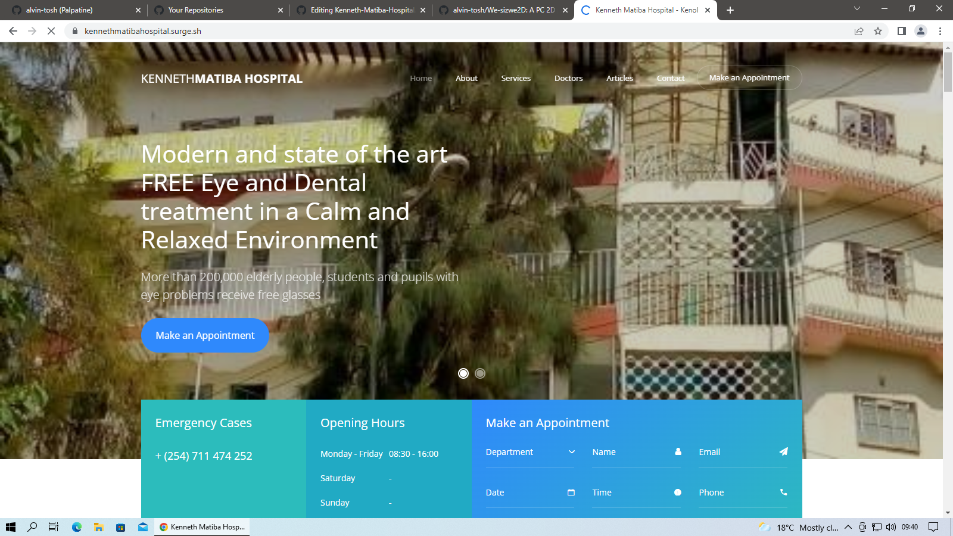Click the forward navigation arrow
The height and width of the screenshot is (536, 953).
point(32,31)
